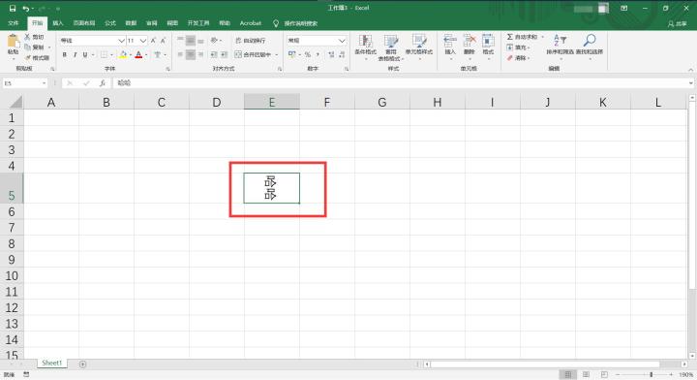The image size is (697, 380).
Task: Click the Share button
Action: [x=678, y=23]
